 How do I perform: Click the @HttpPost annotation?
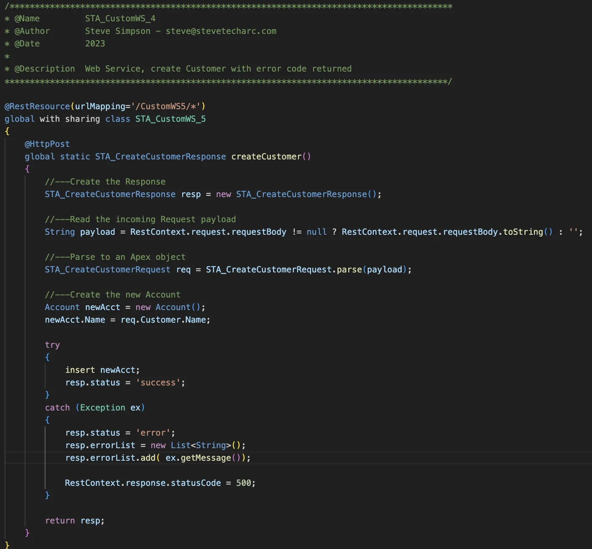(x=47, y=144)
